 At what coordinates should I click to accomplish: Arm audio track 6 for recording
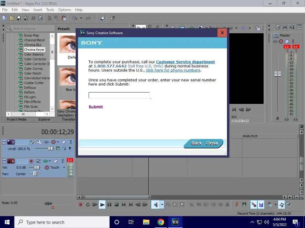point(31,161)
